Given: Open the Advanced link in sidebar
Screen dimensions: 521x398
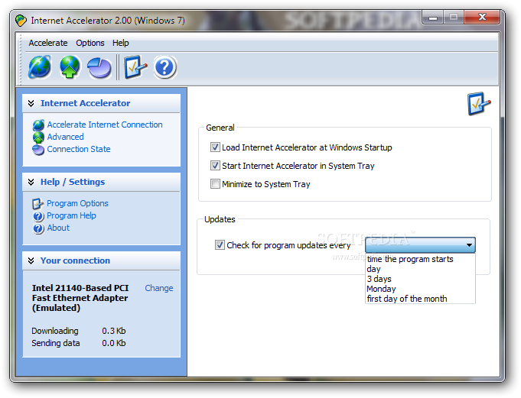Looking at the screenshot, I should 66,137.
